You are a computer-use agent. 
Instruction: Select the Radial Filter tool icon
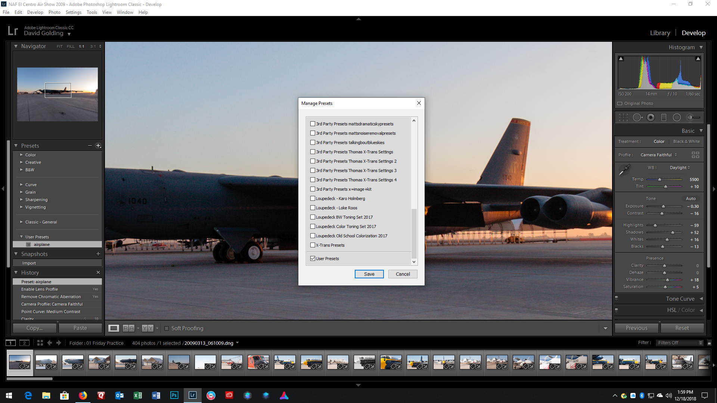677,118
